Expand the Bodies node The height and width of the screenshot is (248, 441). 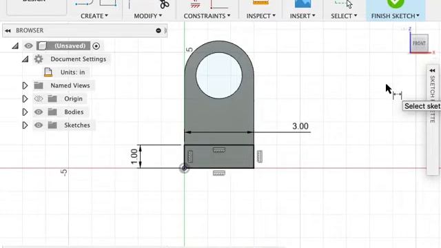click(25, 112)
